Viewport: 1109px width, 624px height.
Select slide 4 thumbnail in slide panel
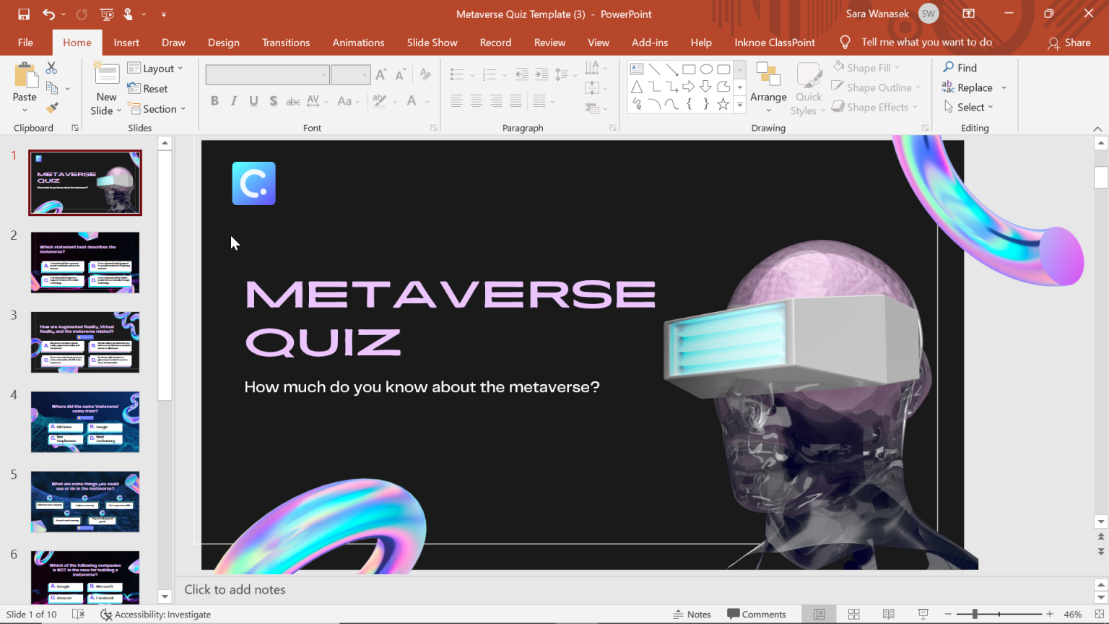(x=84, y=422)
